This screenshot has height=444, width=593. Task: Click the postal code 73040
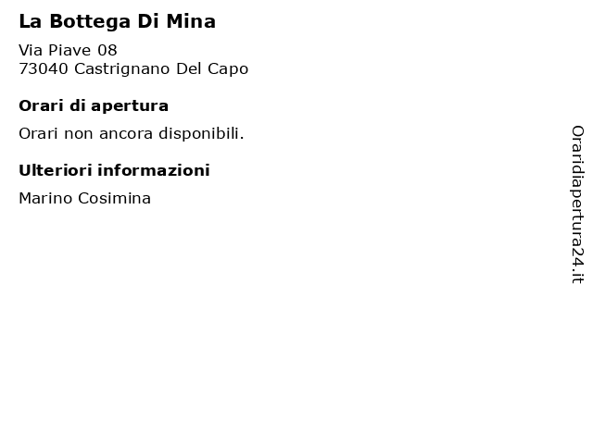(44, 69)
